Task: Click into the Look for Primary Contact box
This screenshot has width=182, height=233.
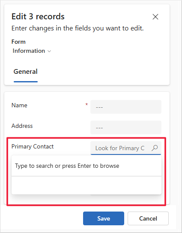Action: tap(120, 148)
